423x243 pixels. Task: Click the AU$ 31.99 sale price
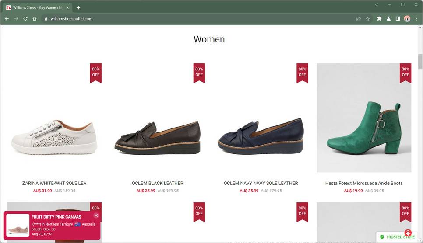pyautogui.click(x=42, y=191)
